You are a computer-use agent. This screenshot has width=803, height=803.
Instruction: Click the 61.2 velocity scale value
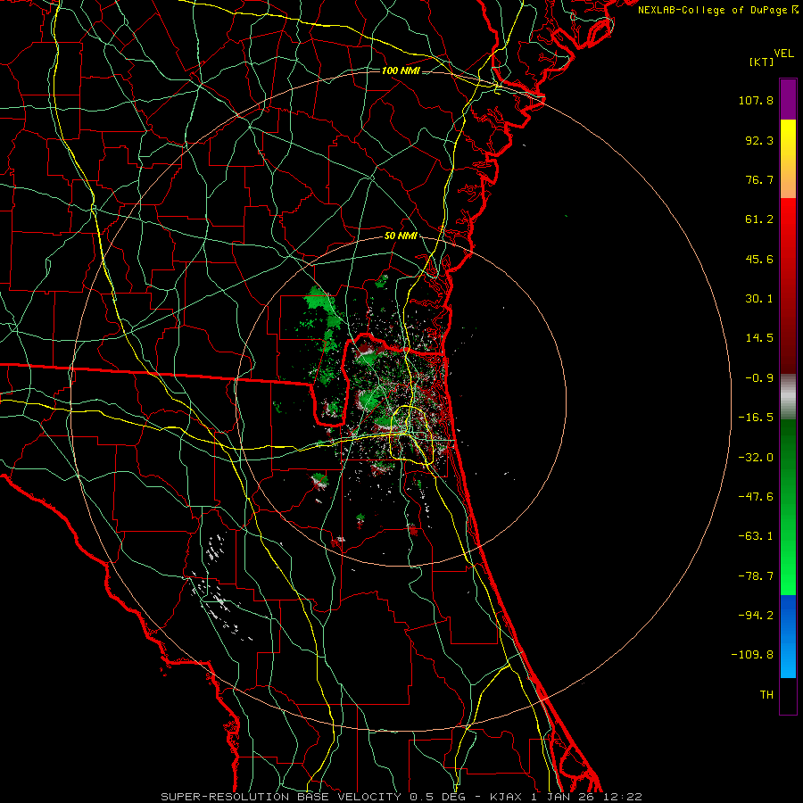759,219
